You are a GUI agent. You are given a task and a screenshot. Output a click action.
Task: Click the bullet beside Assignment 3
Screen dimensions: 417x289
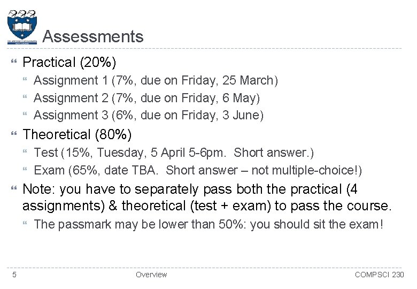coord(27,116)
